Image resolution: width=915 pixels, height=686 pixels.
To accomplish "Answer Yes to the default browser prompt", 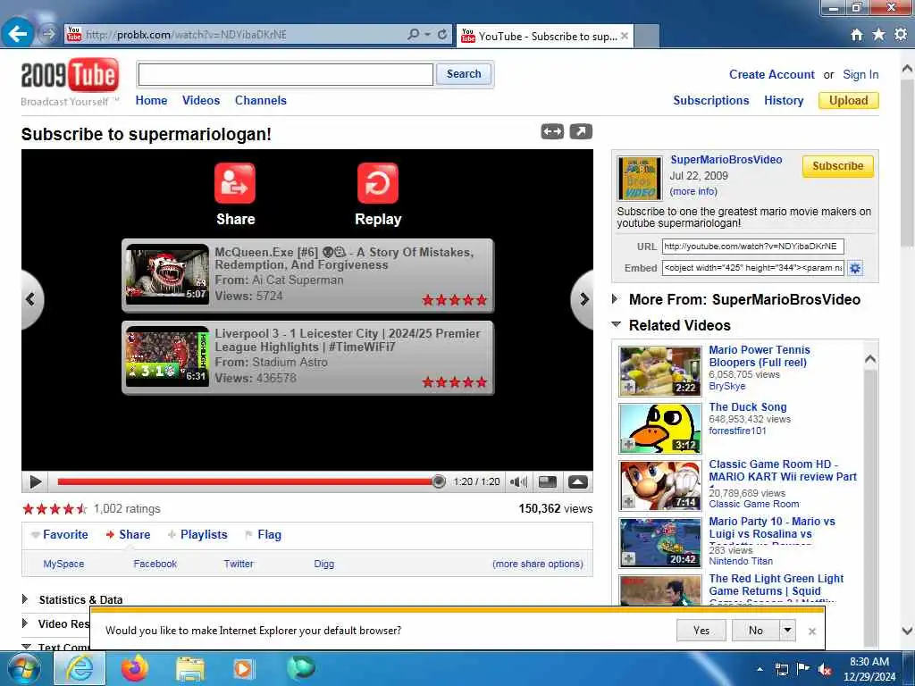I will (701, 630).
